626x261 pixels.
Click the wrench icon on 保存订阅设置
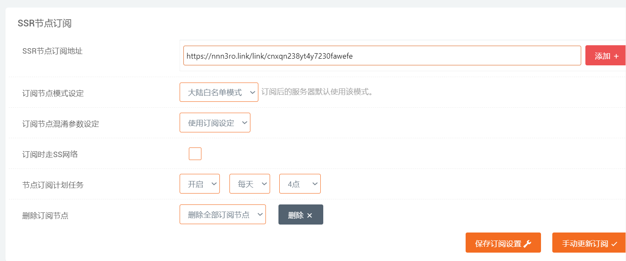pyautogui.click(x=527, y=244)
